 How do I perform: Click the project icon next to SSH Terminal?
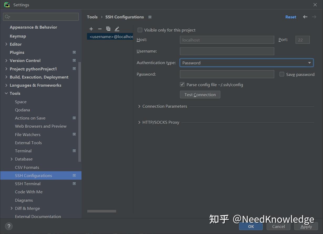tap(74, 184)
